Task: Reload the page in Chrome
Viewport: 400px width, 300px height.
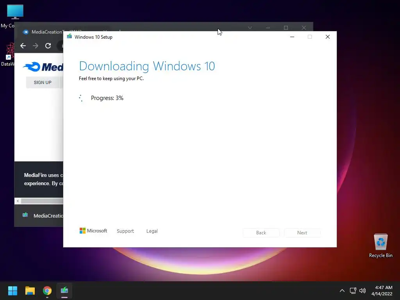Action: (48, 46)
